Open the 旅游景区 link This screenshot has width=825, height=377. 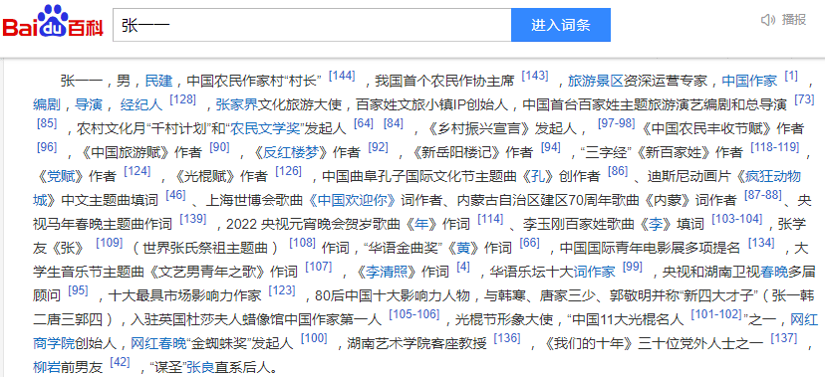click(595, 81)
